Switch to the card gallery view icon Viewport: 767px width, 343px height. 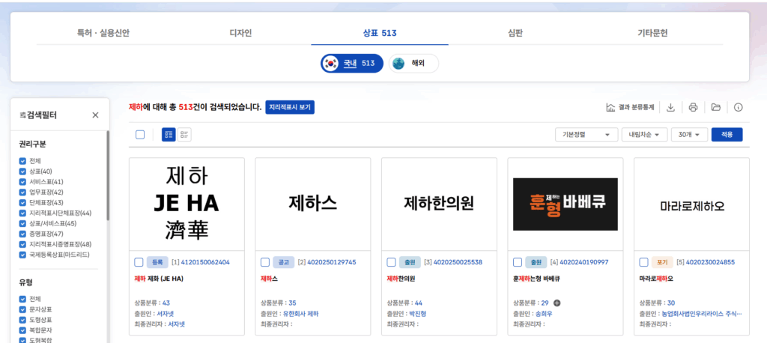tap(169, 135)
